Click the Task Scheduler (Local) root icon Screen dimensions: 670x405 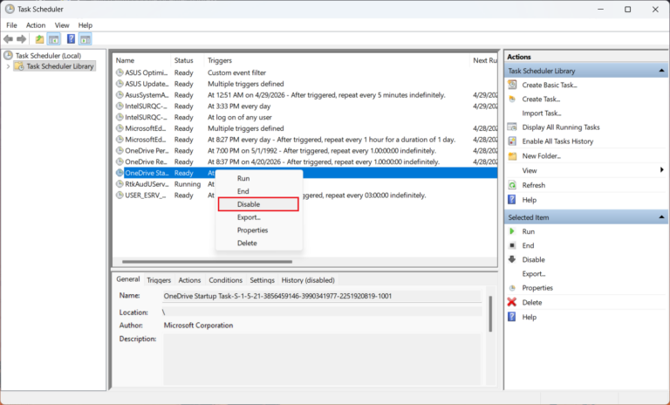coord(8,55)
